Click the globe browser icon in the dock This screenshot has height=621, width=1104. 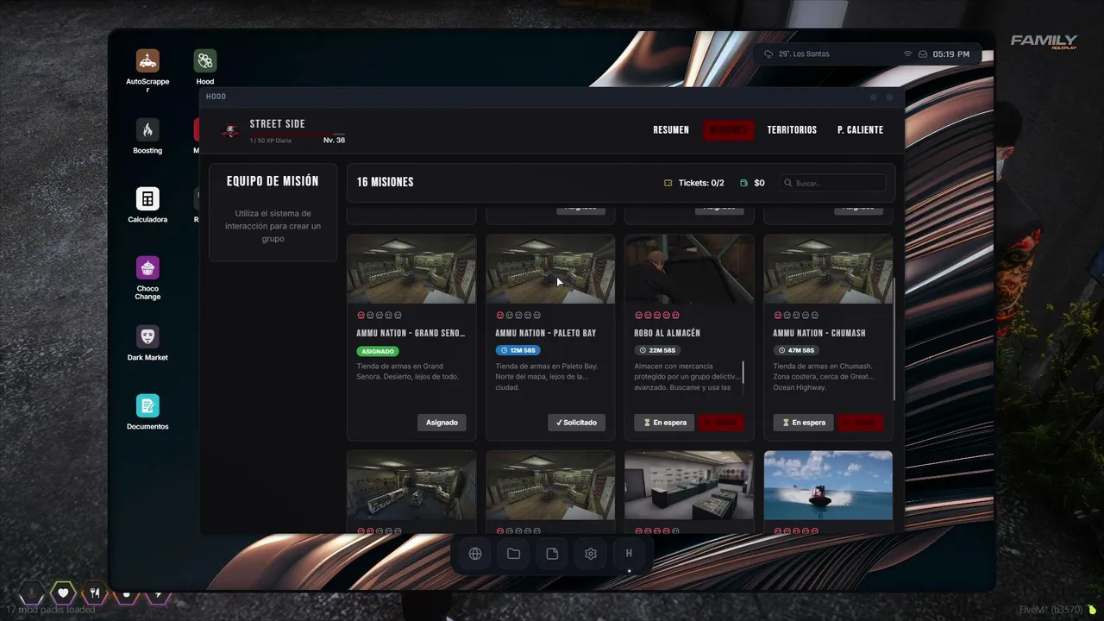click(x=475, y=554)
